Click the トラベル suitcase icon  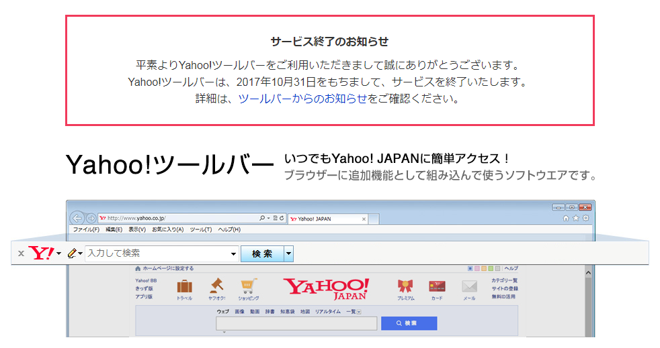[x=184, y=287]
